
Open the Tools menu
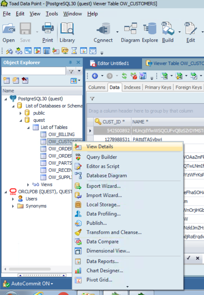(x=52, y=14)
